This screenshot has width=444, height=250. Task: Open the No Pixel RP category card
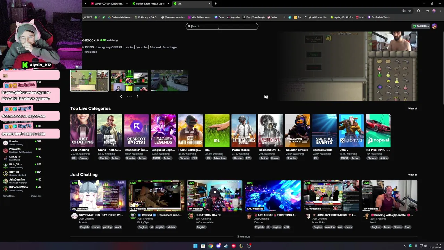pos(378,131)
